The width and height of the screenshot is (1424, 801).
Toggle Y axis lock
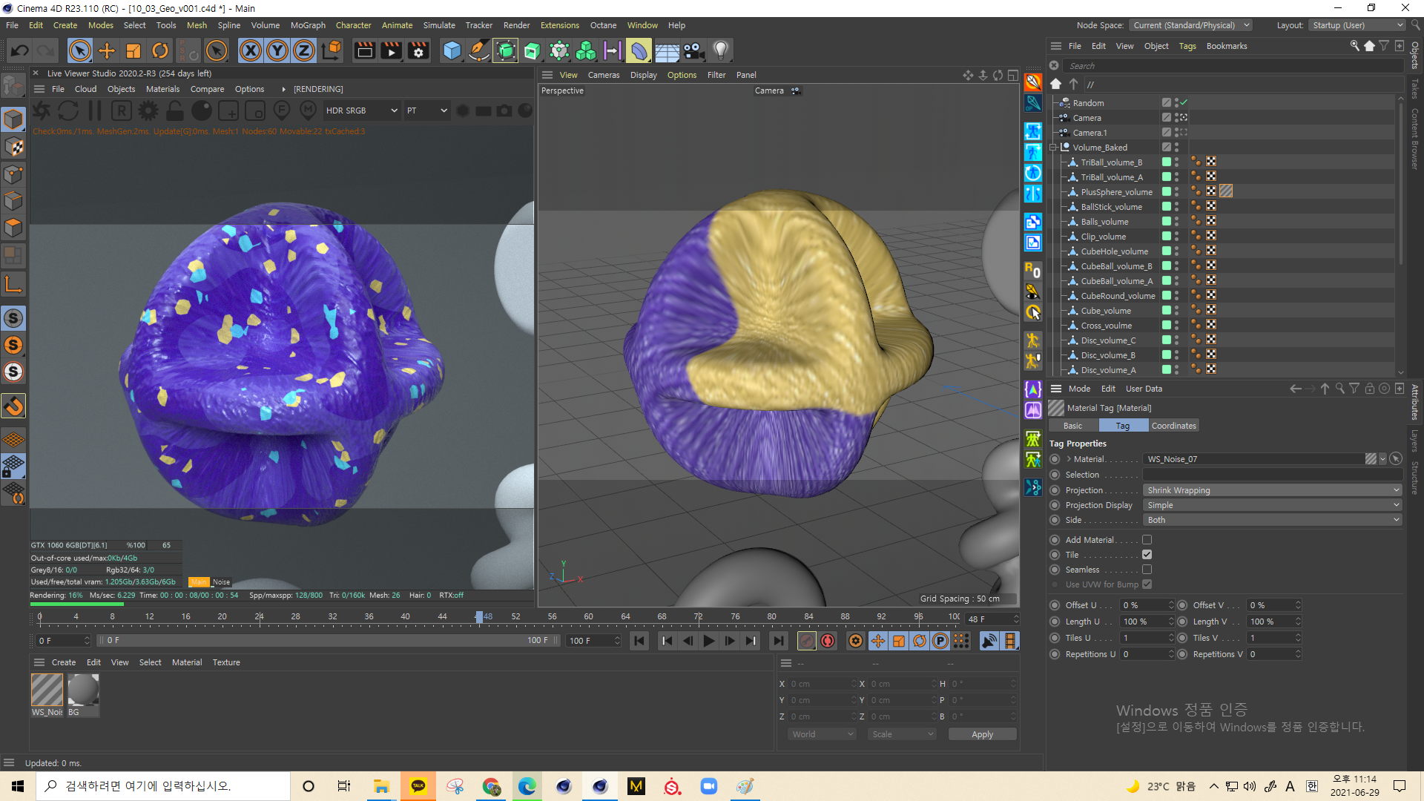point(277,50)
